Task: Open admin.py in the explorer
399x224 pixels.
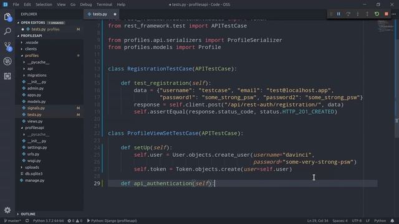Action: pos(36,88)
